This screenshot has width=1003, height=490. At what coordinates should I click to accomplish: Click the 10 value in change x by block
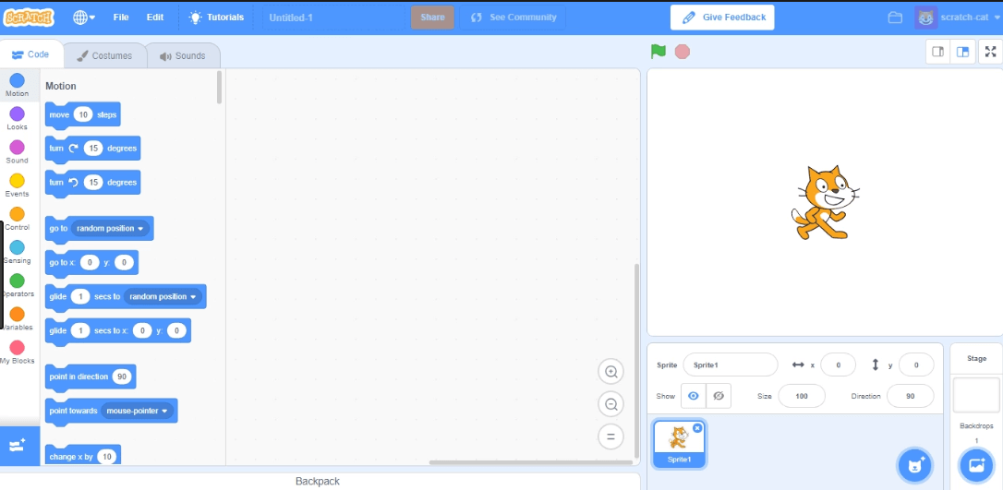107,457
